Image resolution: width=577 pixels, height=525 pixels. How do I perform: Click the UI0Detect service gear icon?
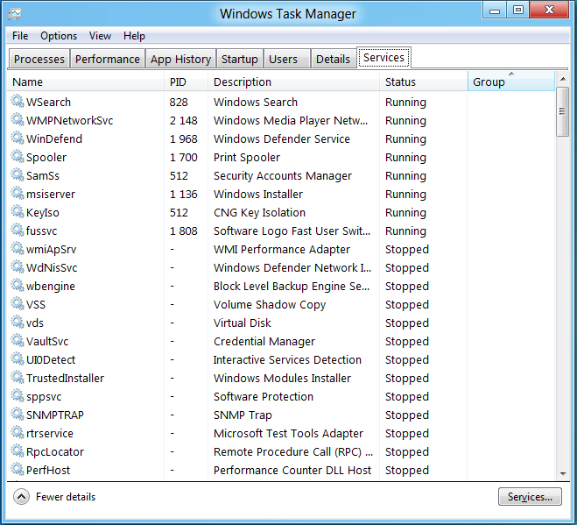coord(18,358)
